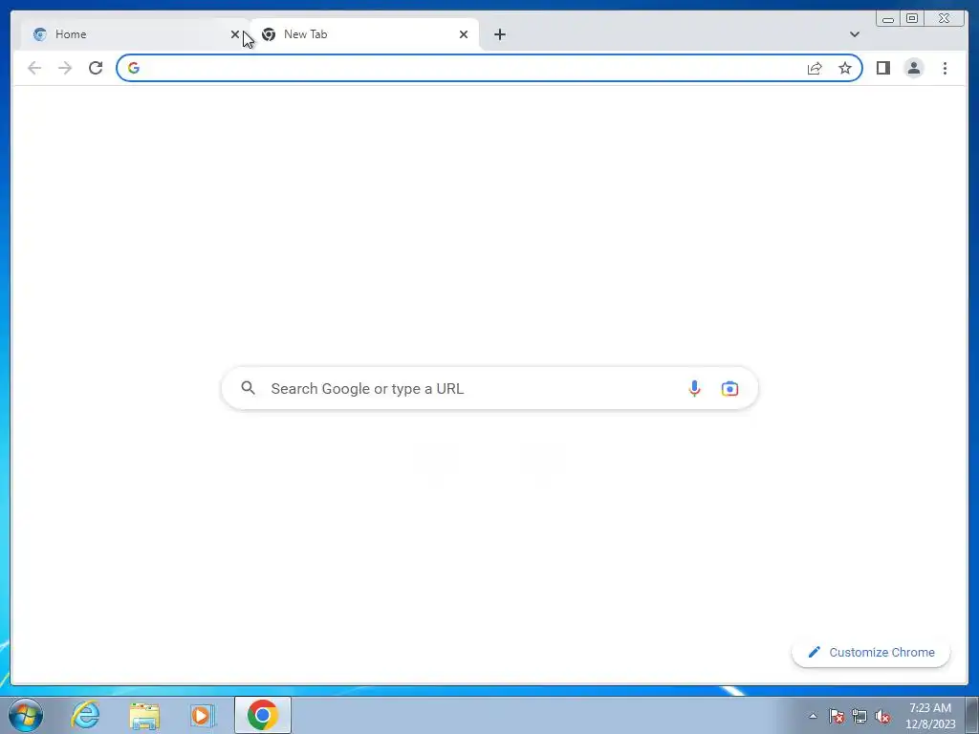Restore down the Chrome window

pos(912,19)
